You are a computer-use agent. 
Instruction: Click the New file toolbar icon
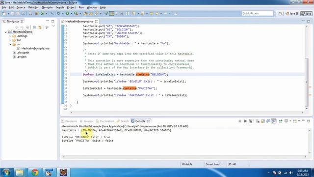point(4,13)
